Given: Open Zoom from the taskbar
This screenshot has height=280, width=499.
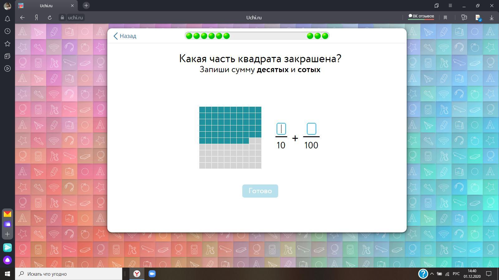Looking at the screenshot, I should click(152, 274).
